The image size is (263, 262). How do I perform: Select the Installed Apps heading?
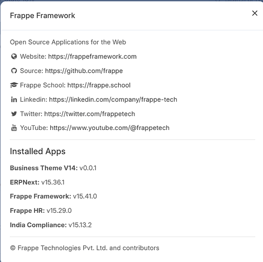point(38,151)
